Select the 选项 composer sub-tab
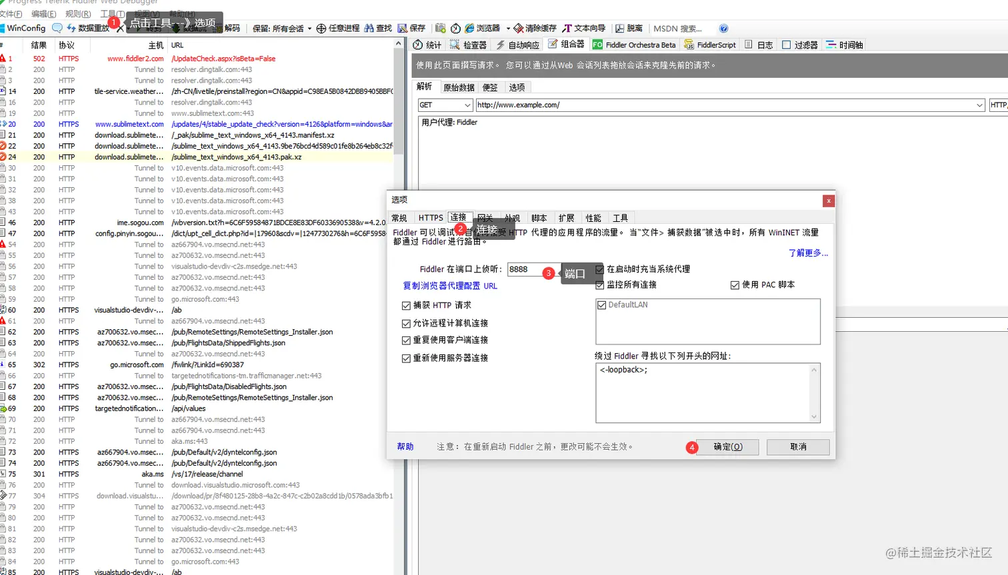 (x=517, y=87)
